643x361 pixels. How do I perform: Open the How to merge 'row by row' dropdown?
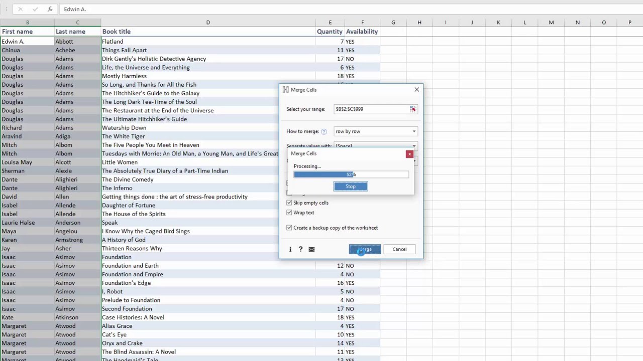click(376, 131)
